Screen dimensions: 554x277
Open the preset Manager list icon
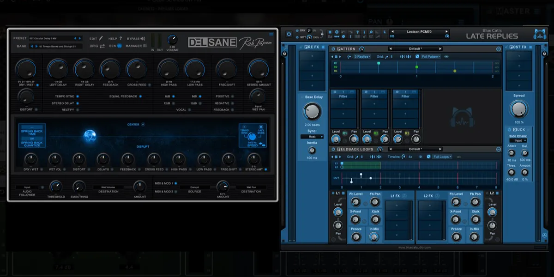click(145, 46)
